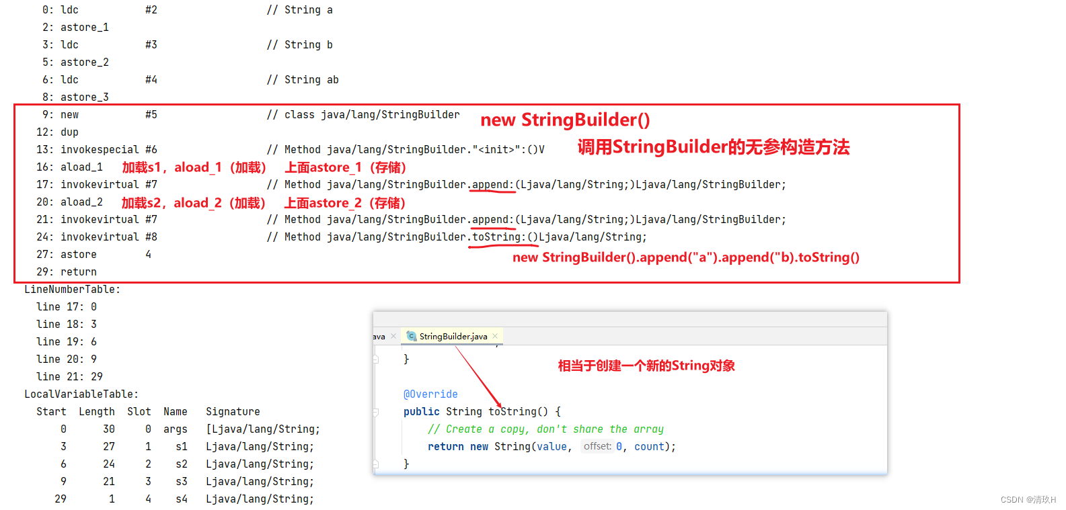Click the '24: invokevirtual #8' instruction
The height and width of the screenshot is (510, 1066).
[97, 237]
